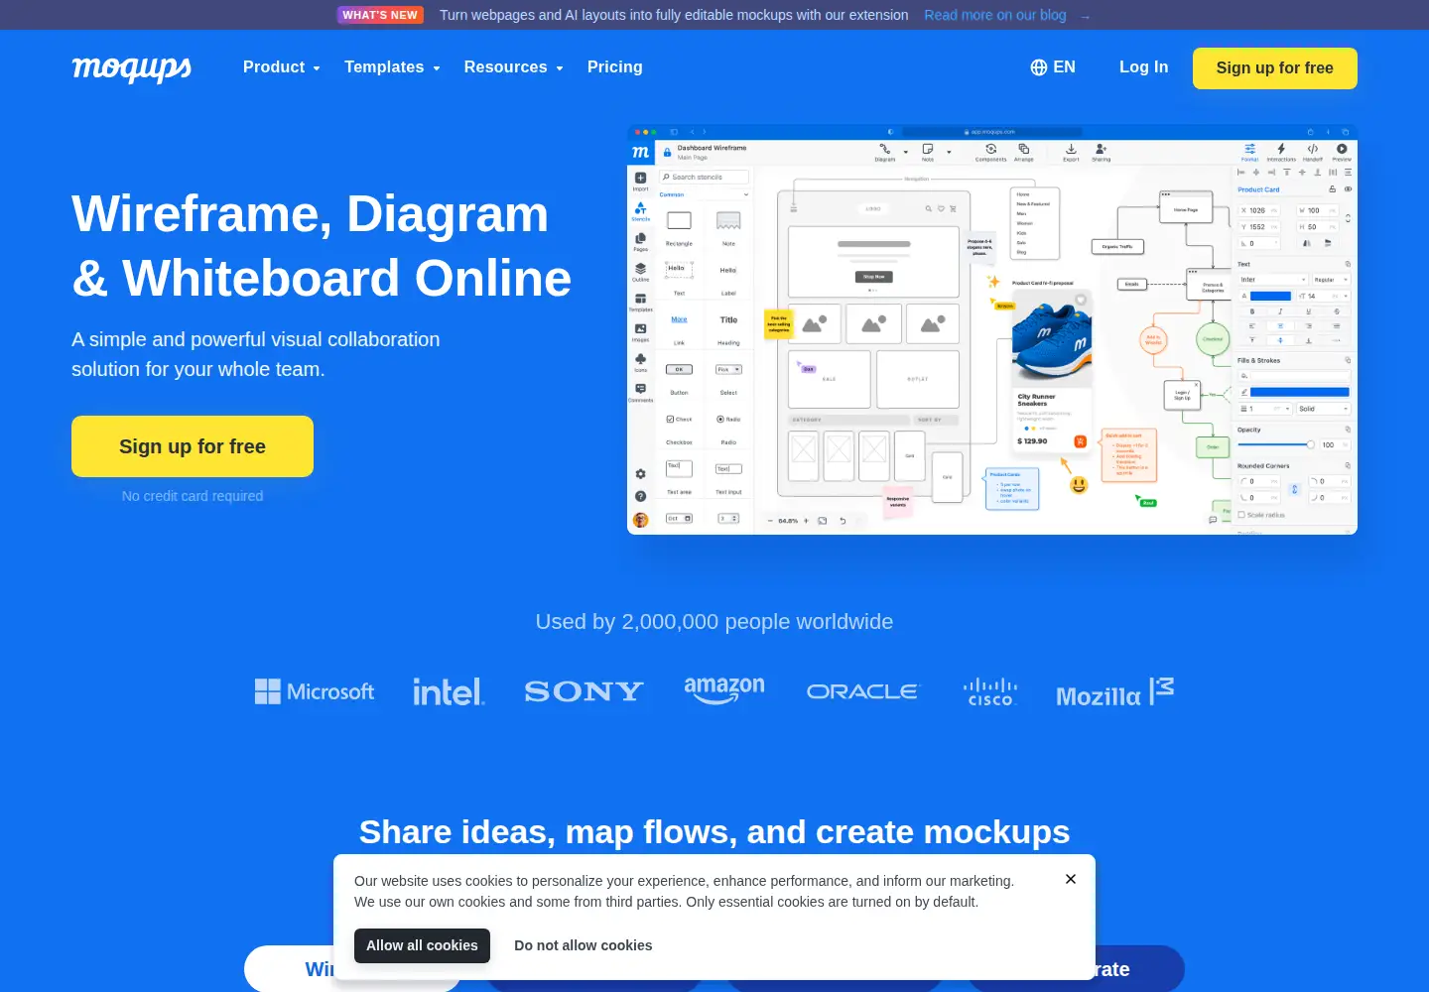Accept with the Allow all cookies button
The height and width of the screenshot is (992, 1429).
422,945
